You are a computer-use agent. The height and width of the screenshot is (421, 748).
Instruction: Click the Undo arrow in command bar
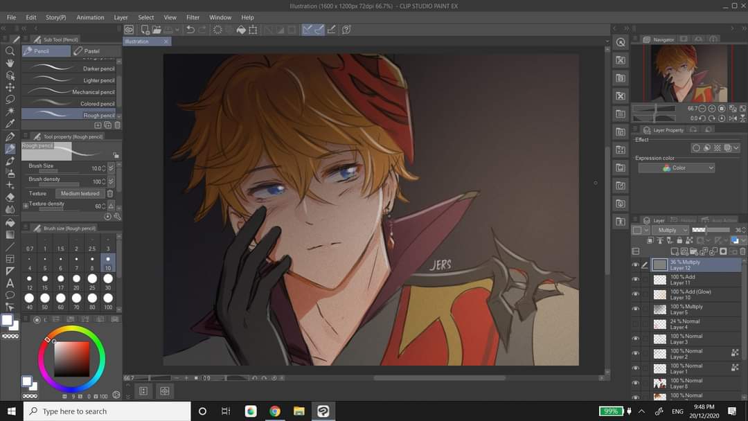pyautogui.click(x=190, y=30)
